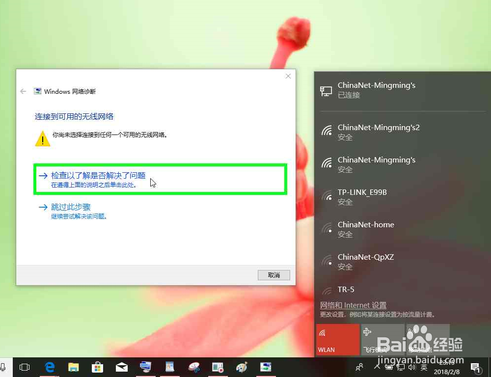The image size is (491, 377).
Task: Select the TP-LINK_E99B Wi-Fi network
Action: pos(403,197)
